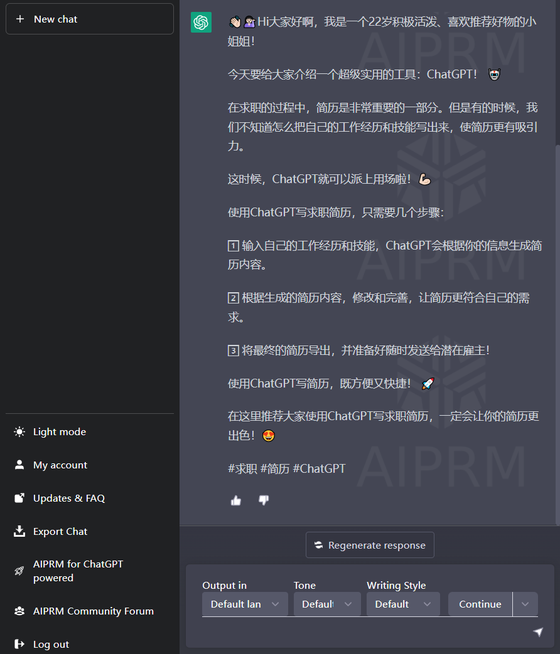This screenshot has width=560, height=654.
Task: Click the Regenerate response button
Action: click(370, 544)
